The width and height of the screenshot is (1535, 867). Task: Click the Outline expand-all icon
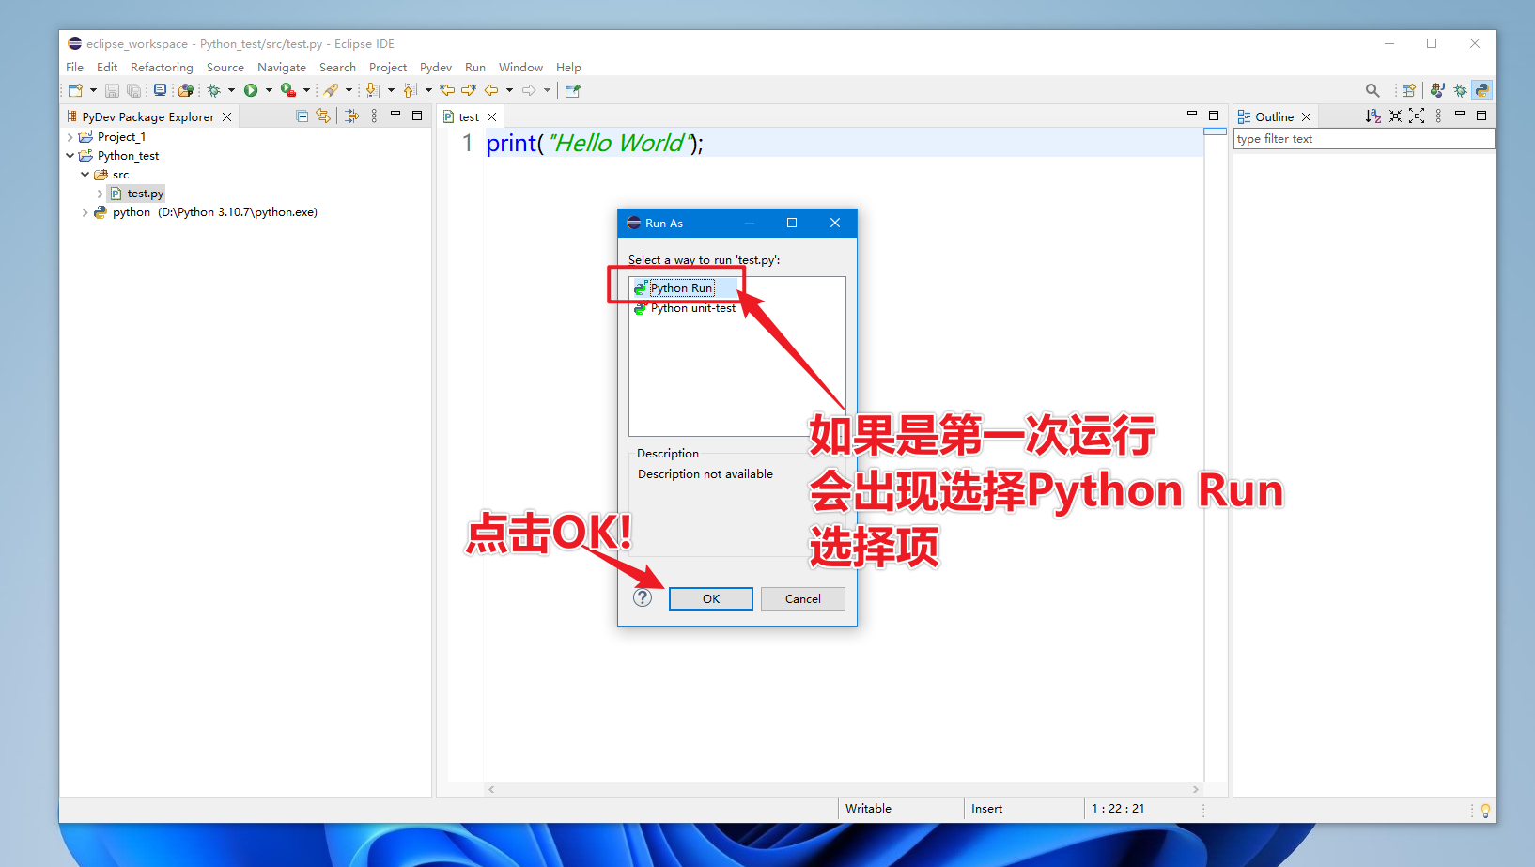(1417, 116)
